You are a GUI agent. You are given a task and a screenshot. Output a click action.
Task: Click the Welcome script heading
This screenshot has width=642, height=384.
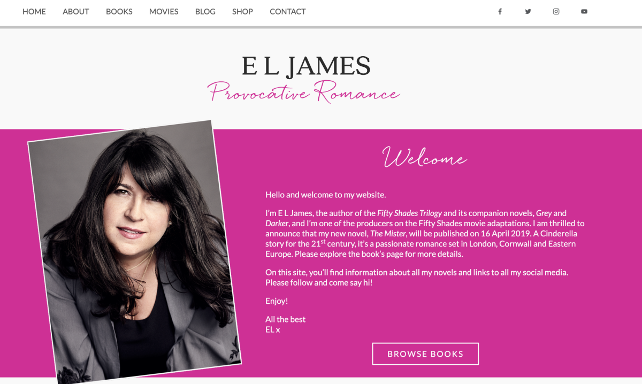point(425,157)
